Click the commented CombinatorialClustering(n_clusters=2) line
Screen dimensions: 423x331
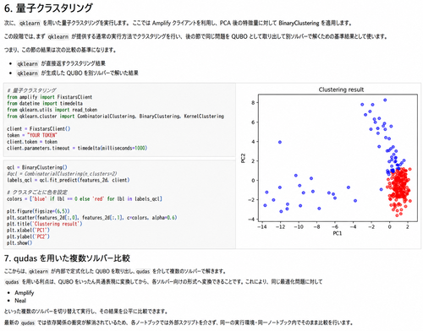[62, 174]
